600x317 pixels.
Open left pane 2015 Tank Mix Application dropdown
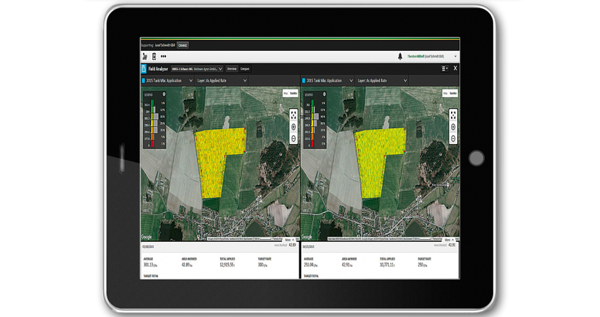coord(167,81)
